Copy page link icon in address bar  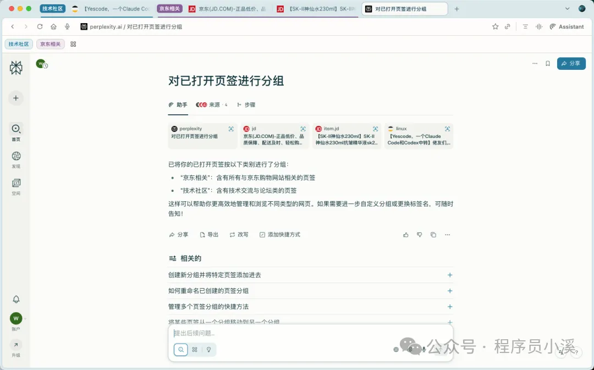(x=508, y=26)
